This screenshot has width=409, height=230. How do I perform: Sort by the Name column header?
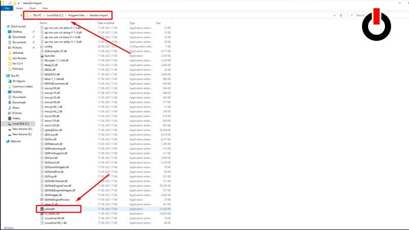tap(43, 23)
